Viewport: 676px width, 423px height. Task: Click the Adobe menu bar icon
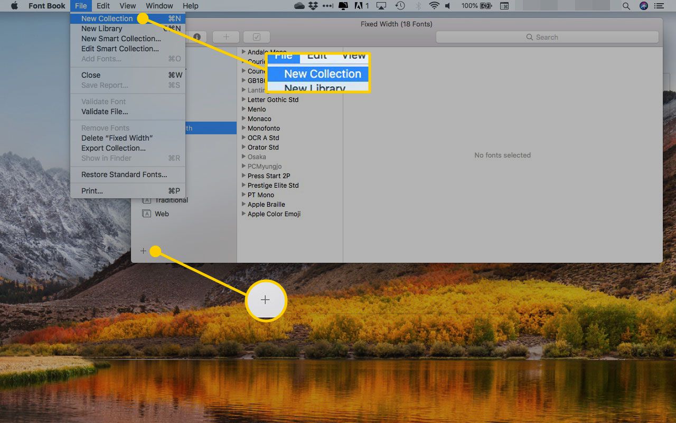(x=362, y=6)
